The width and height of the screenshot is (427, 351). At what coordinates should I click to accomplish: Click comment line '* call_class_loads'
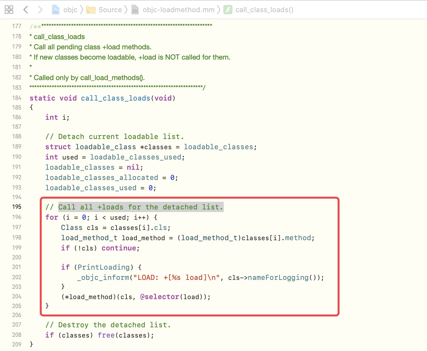click(x=57, y=37)
